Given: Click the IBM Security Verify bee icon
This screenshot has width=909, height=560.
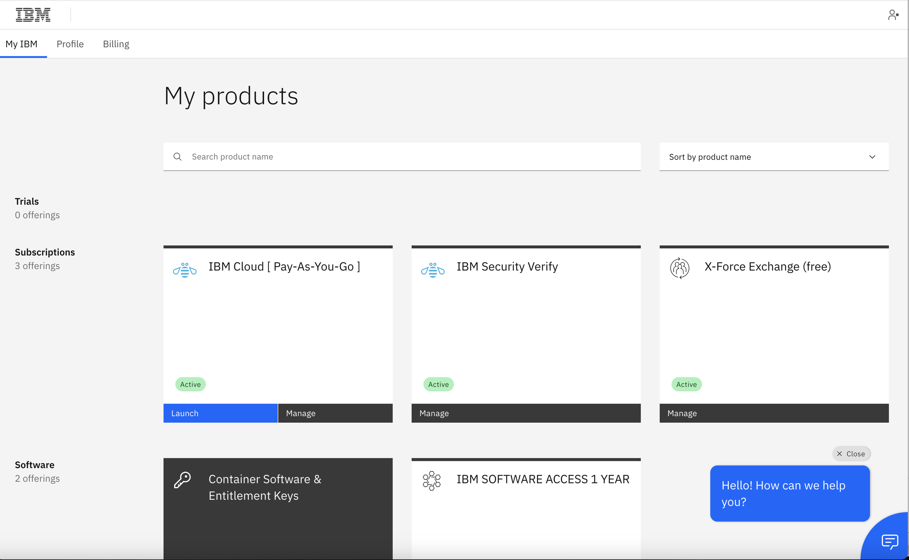Looking at the screenshot, I should pos(433,270).
